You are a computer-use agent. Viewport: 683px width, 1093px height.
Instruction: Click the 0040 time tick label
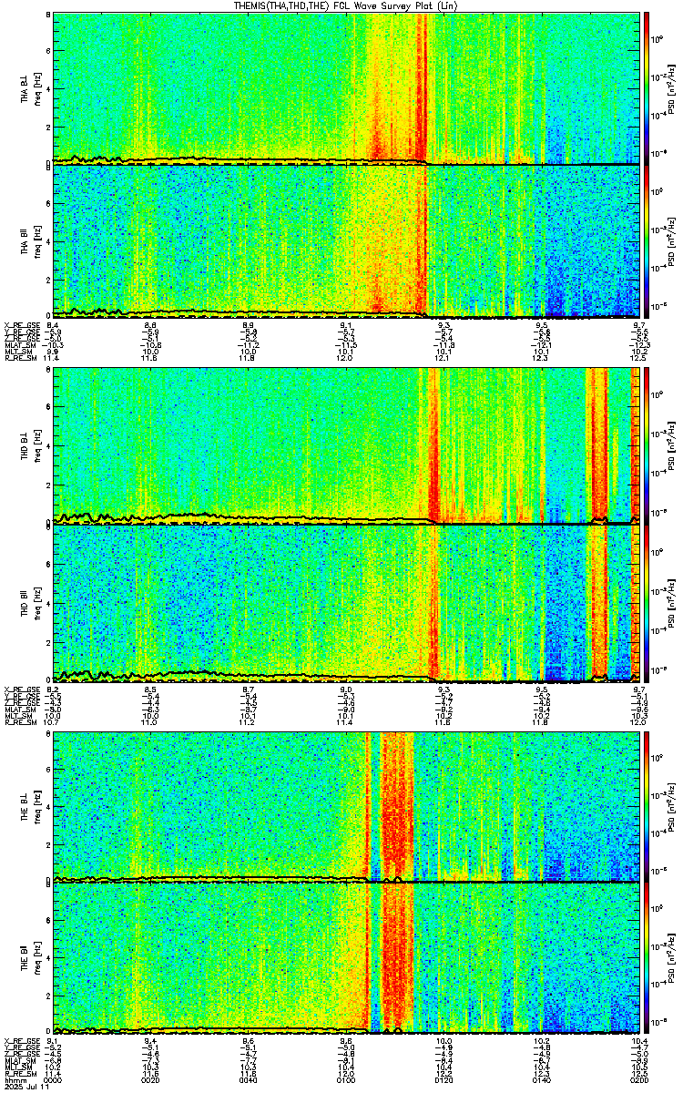coord(248,1081)
